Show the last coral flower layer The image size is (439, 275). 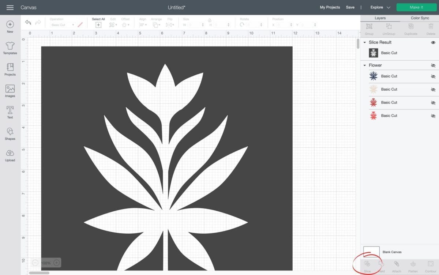click(433, 116)
